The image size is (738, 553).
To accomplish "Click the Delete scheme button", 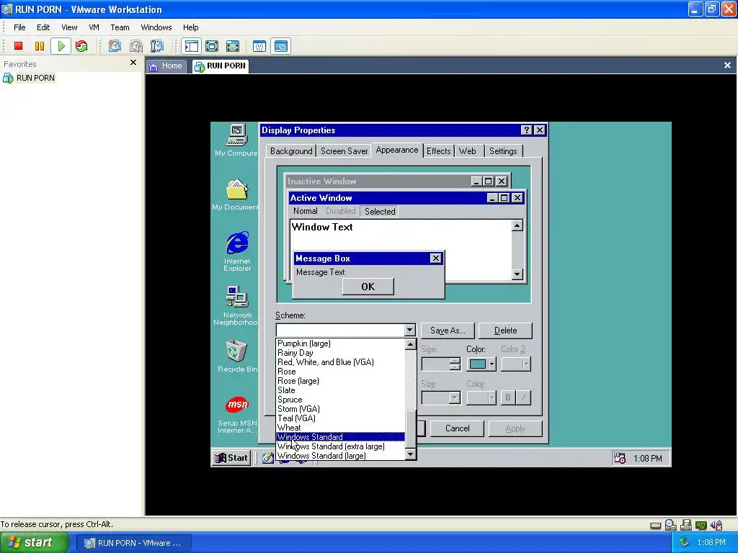I will (x=505, y=331).
